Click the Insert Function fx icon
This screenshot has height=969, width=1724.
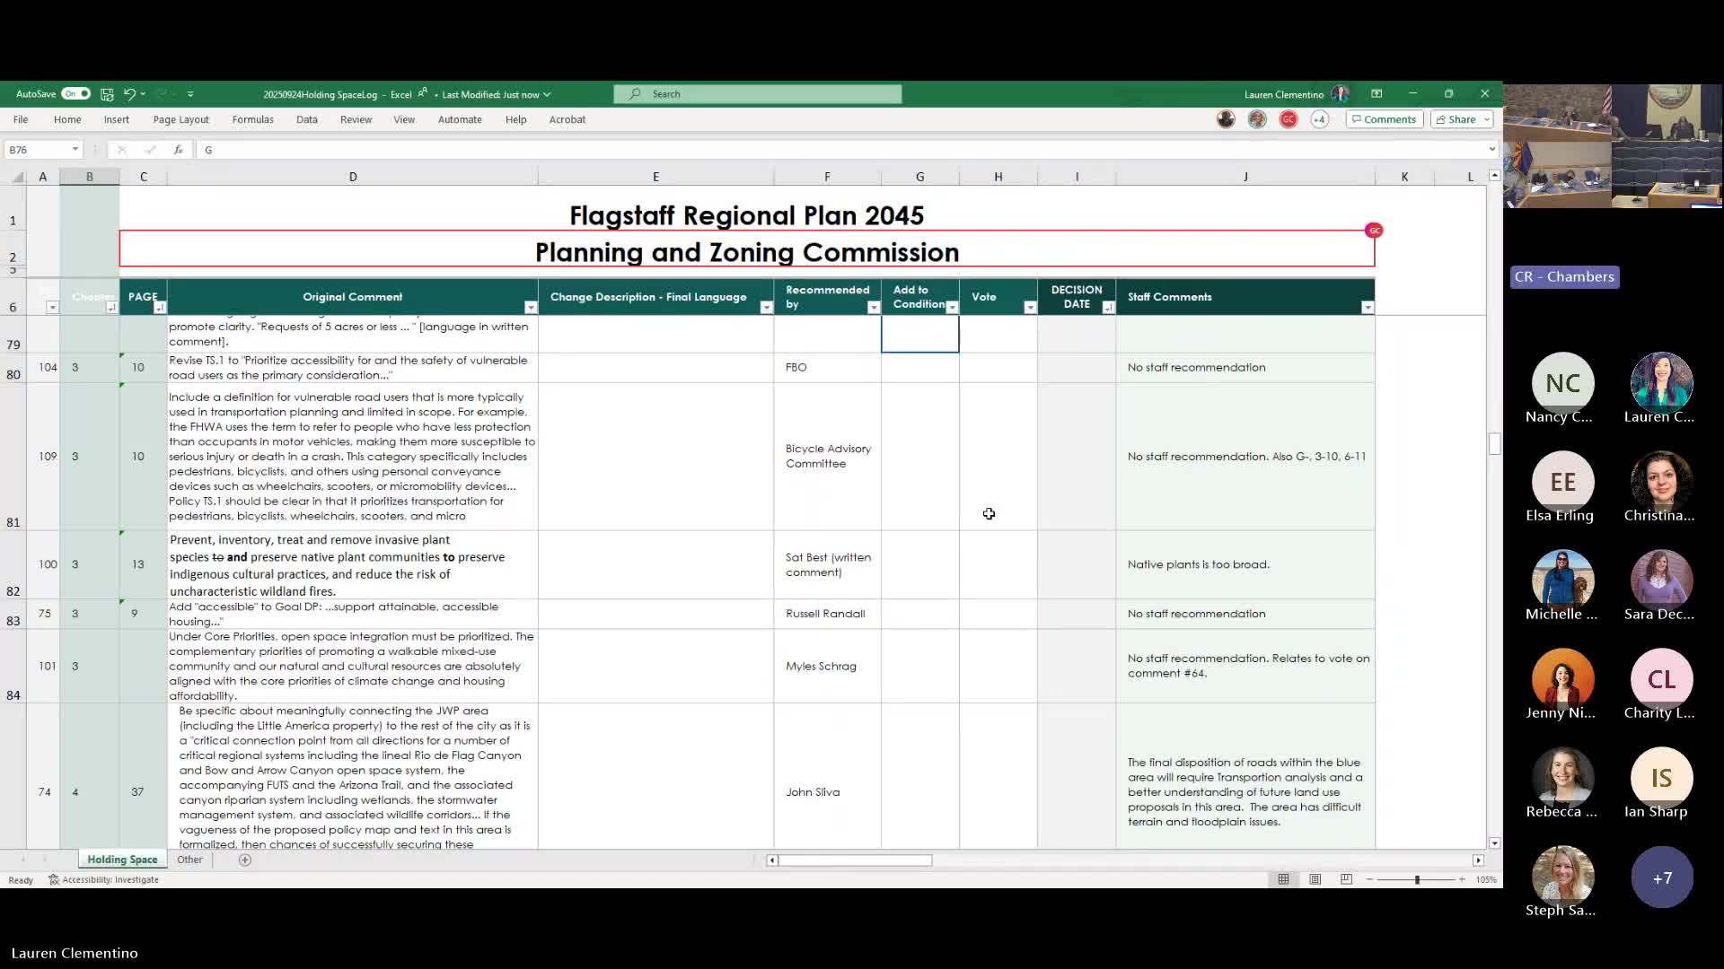click(x=179, y=150)
